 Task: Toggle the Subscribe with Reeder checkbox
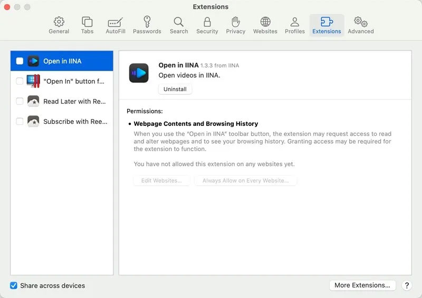point(20,122)
